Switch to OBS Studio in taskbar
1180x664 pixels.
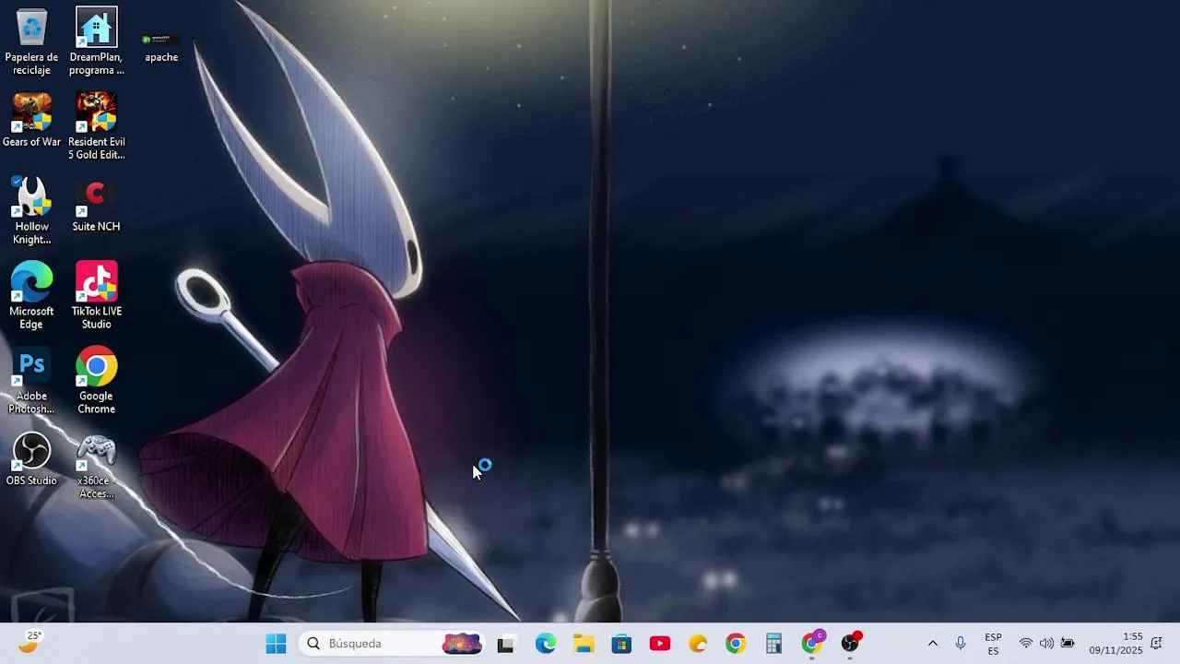point(850,644)
